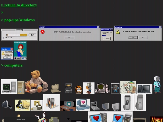The height and width of the screenshot is (122, 163).
Task: Click the dark webcam ball icon
Action: click(x=6, y=105)
